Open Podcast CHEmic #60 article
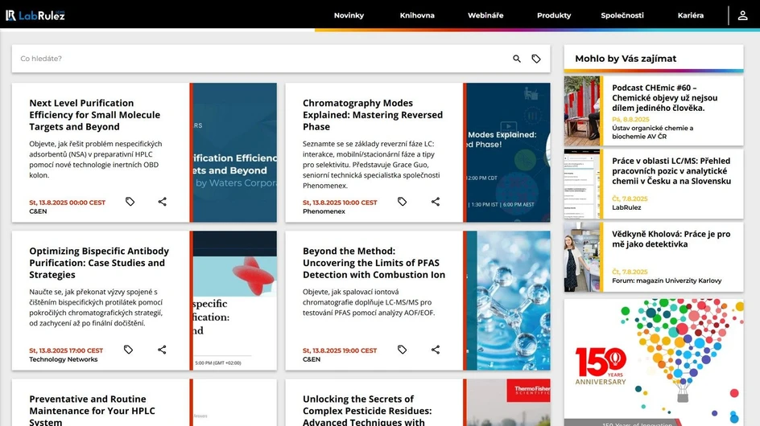760x426 pixels. (664, 98)
